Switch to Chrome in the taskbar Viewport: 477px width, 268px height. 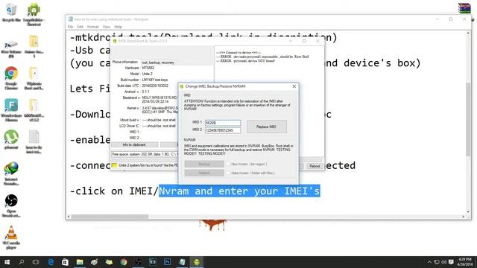[x=124, y=262]
